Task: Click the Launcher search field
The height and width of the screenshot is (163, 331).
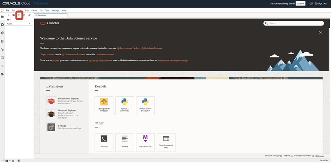Action: pyautogui.click(x=293, y=23)
